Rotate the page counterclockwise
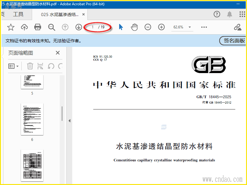This screenshot has height=185, width=247. pos(51,66)
